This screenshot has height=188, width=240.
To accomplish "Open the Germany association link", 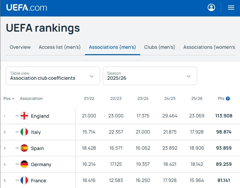I will point(41,164).
